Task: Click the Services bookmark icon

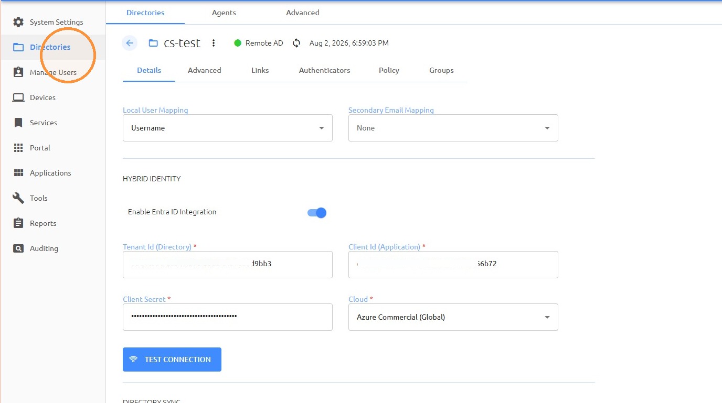Action: tap(18, 123)
